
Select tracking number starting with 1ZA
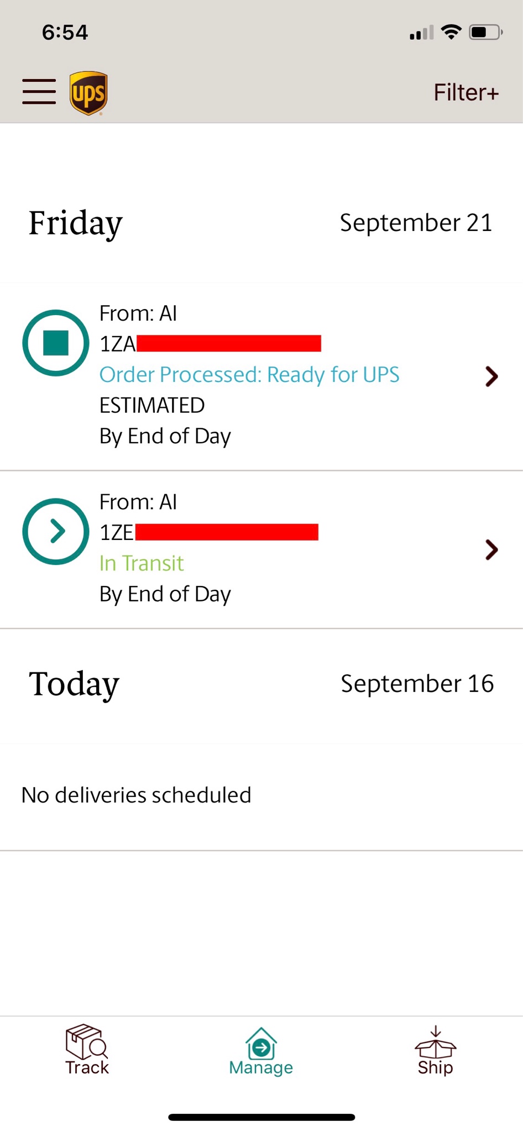tap(210, 344)
